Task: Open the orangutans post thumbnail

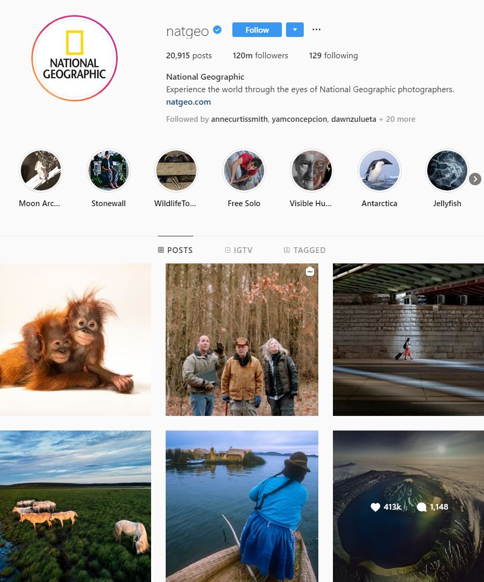Action: tap(76, 339)
